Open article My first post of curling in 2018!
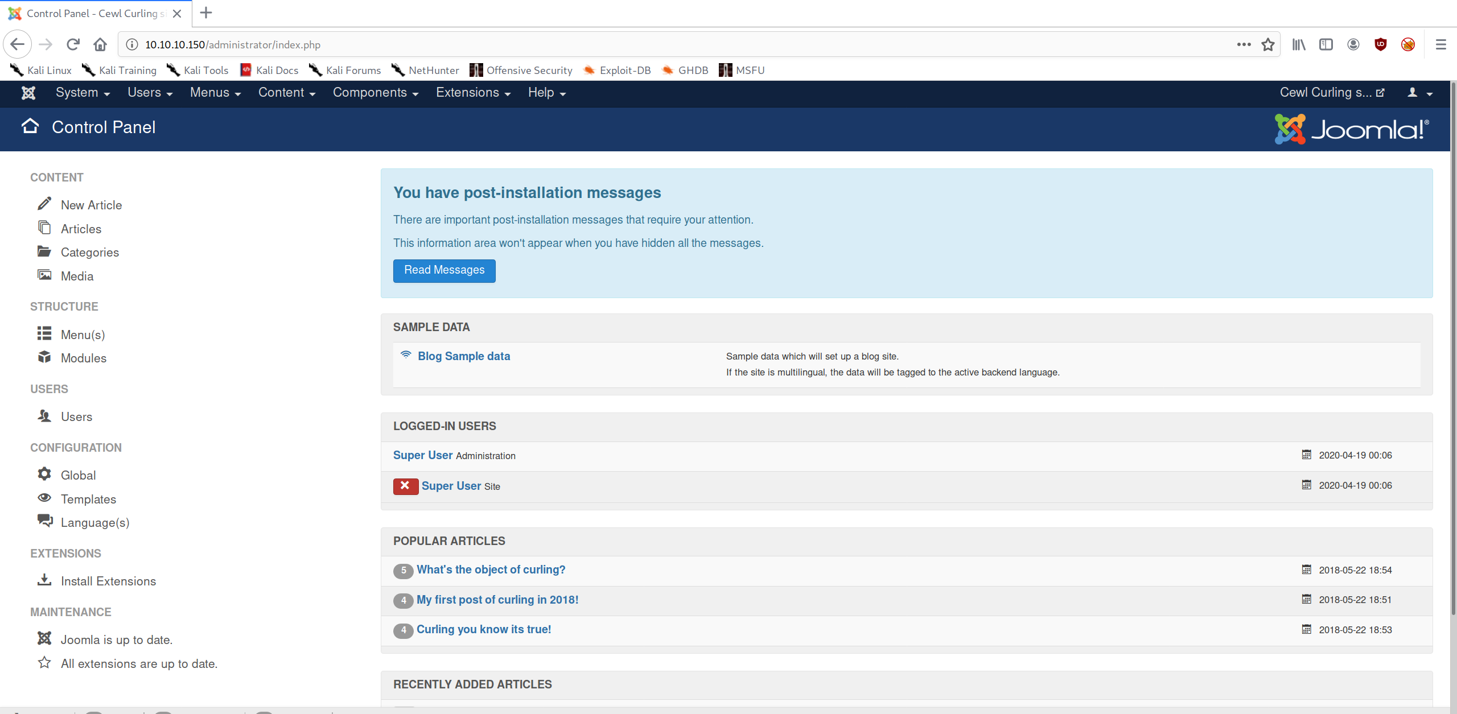 click(x=497, y=600)
